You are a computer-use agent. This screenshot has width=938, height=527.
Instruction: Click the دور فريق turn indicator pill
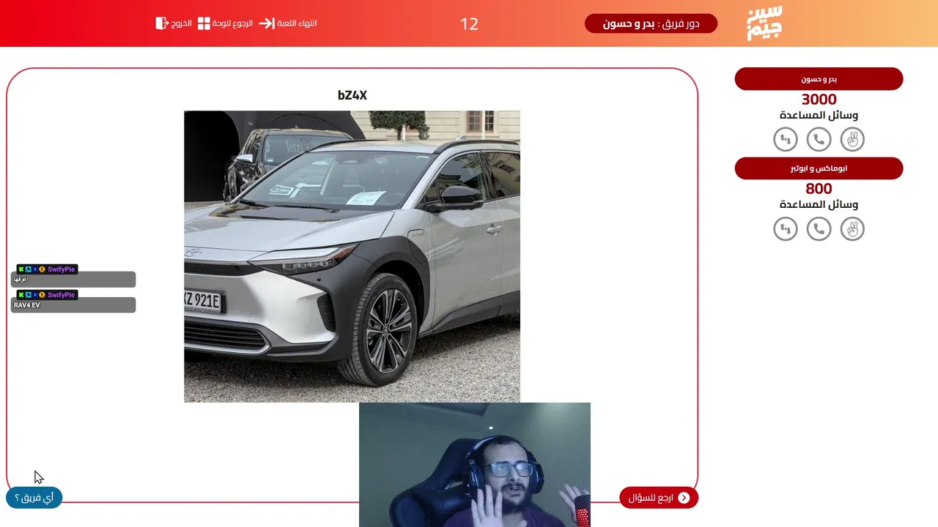651,23
